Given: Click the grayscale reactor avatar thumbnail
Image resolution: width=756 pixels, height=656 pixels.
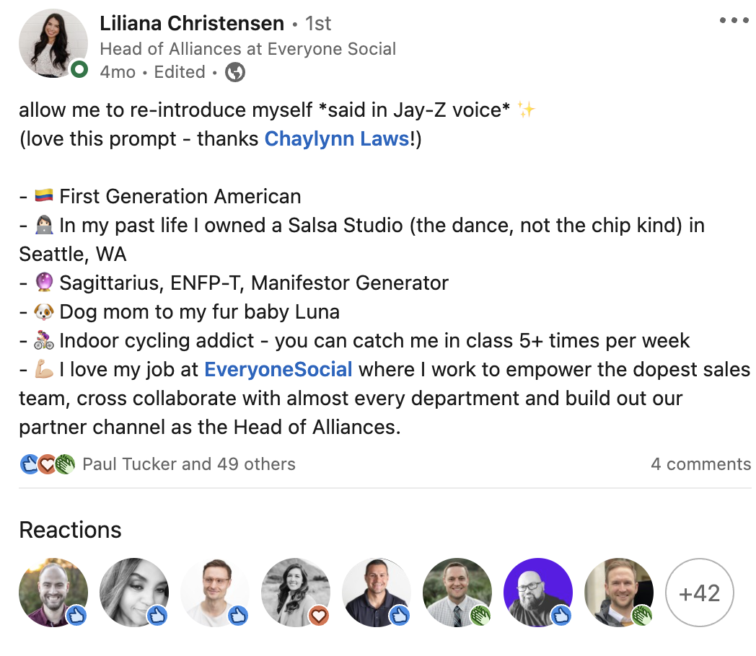Looking at the screenshot, I should click(134, 593).
